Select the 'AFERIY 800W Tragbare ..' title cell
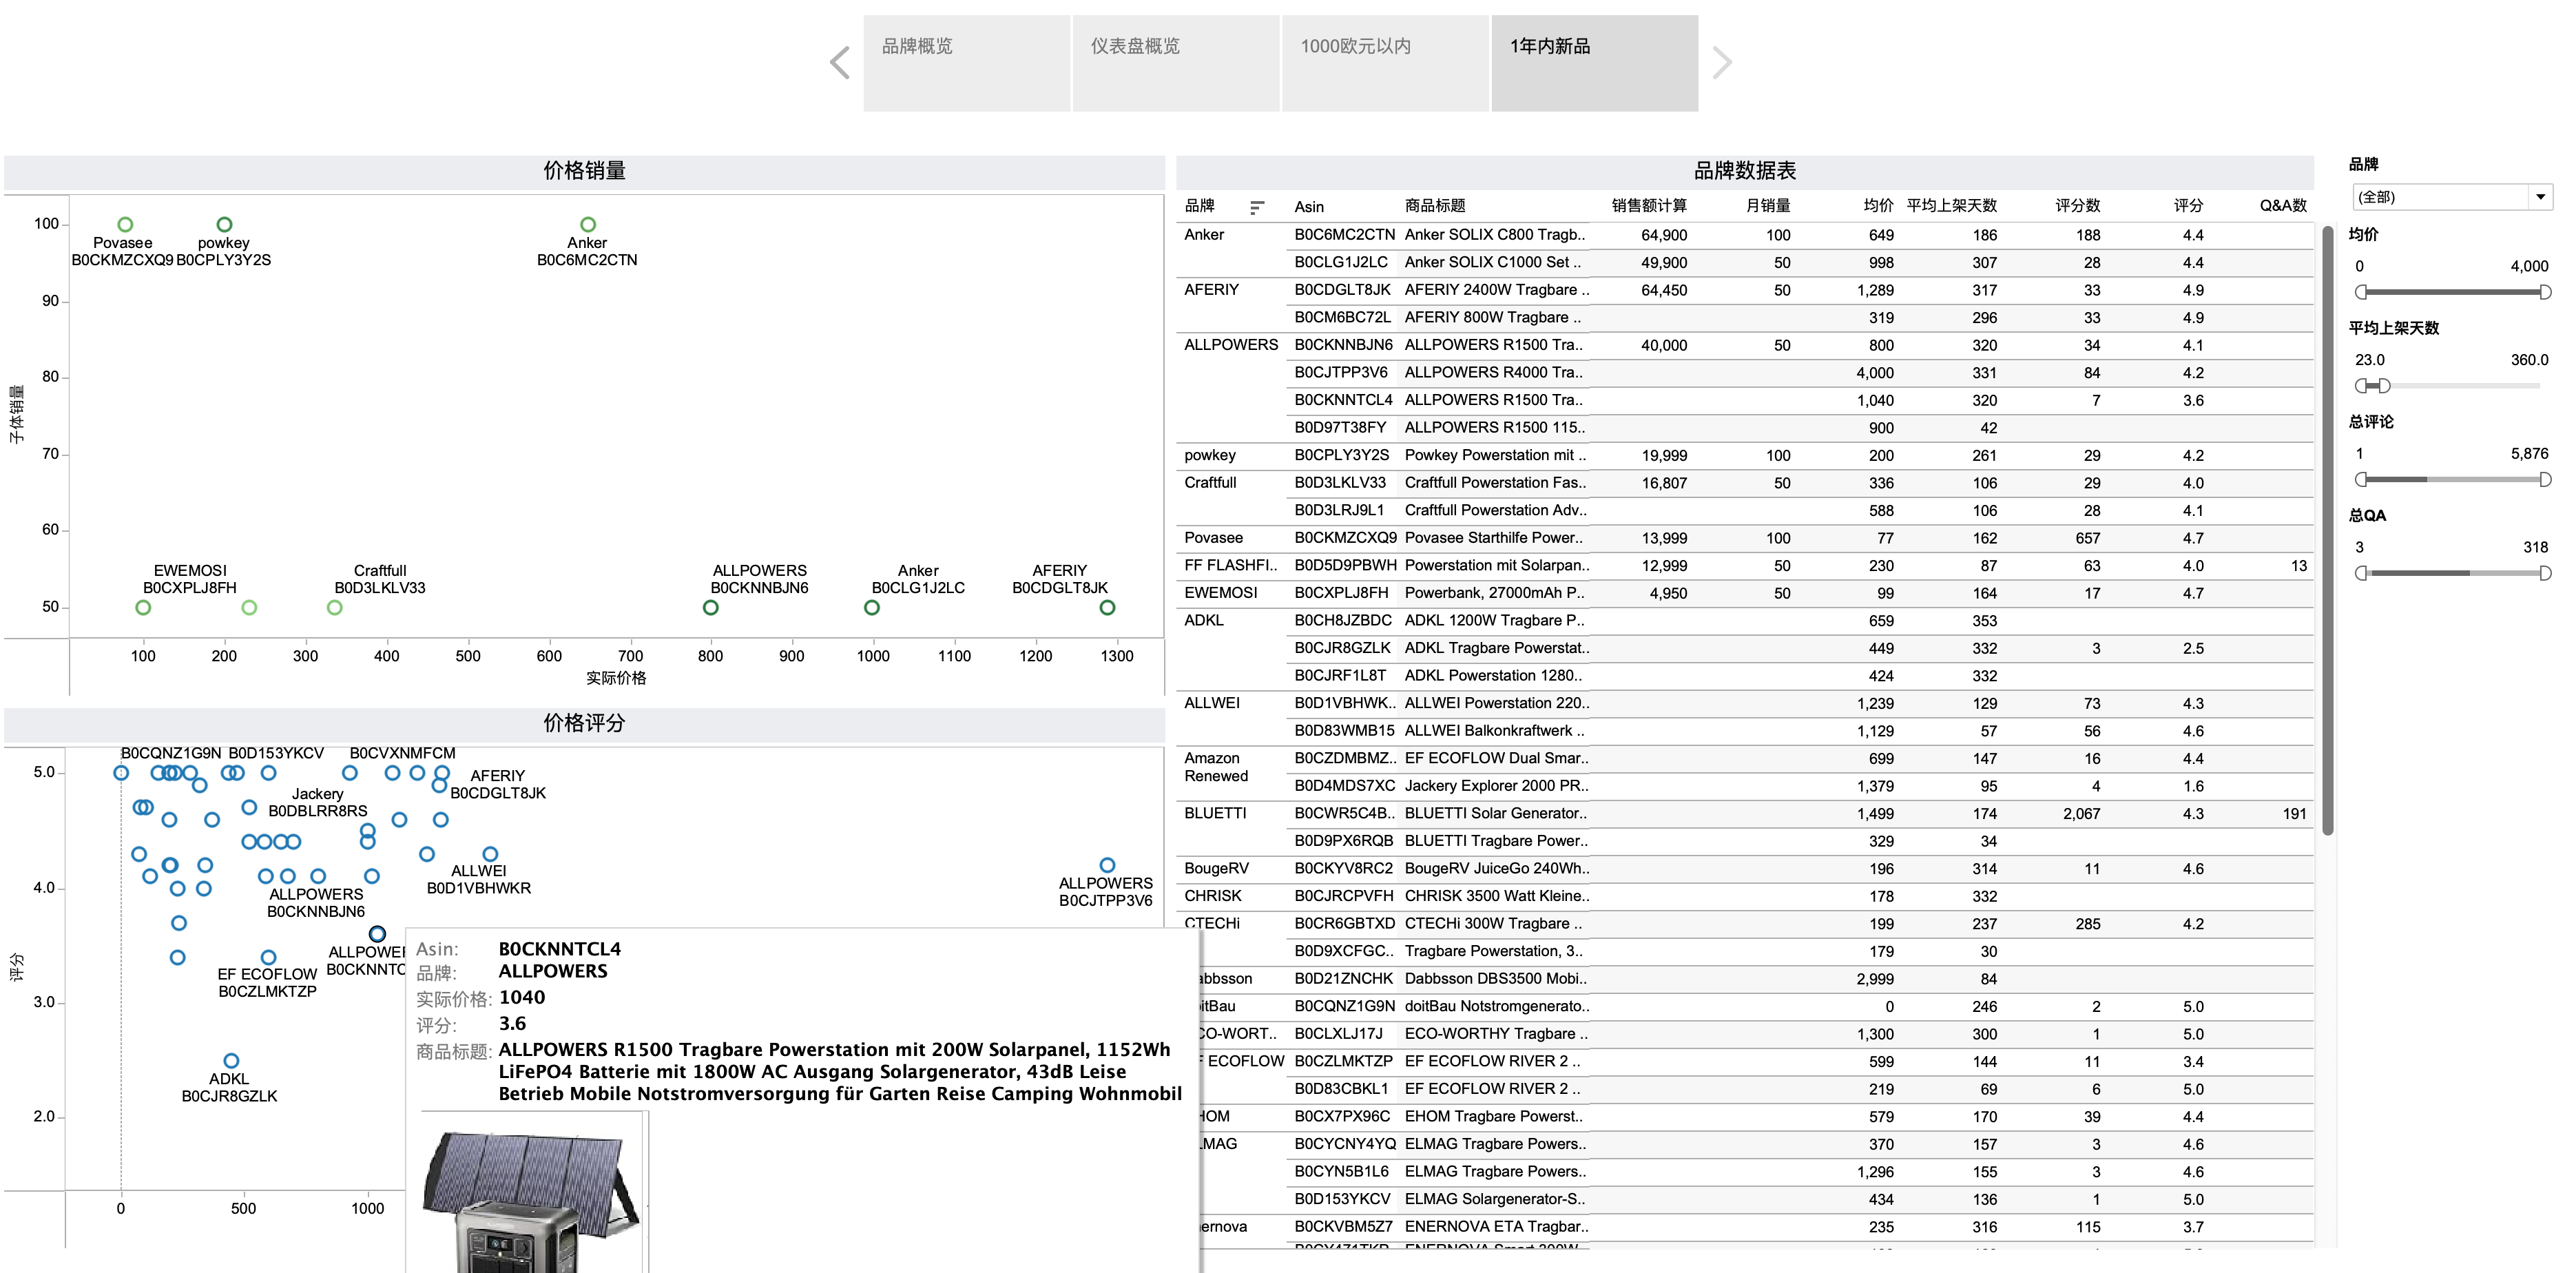 1493,318
